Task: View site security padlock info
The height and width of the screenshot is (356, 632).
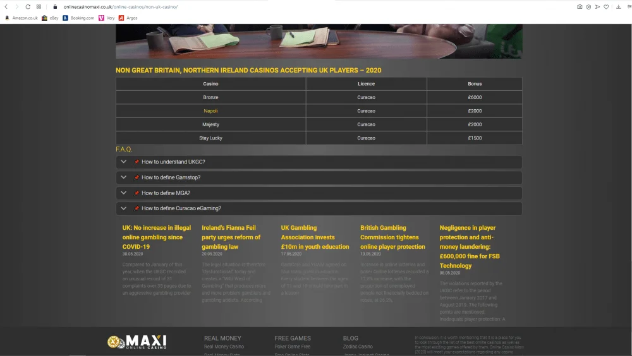Action: (x=55, y=7)
